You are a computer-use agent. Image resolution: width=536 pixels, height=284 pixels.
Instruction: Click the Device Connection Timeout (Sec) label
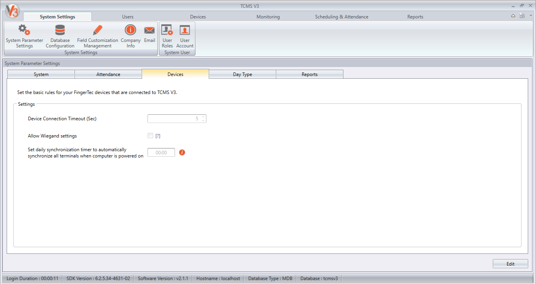point(62,119)
